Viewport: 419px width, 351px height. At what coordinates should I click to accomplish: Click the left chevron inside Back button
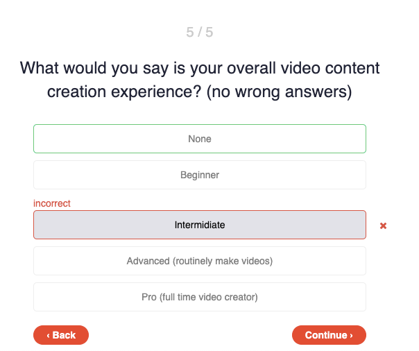(x=48, y=336)
